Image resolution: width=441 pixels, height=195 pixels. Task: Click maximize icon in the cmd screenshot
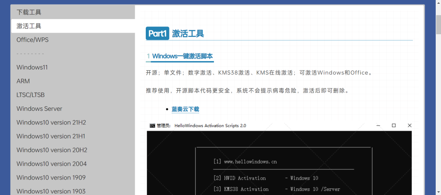pos(394,125)
